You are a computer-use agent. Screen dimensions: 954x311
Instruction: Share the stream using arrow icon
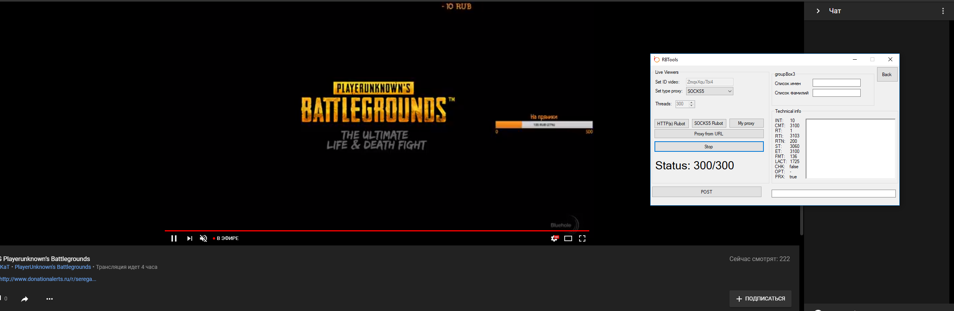[25, 299]
